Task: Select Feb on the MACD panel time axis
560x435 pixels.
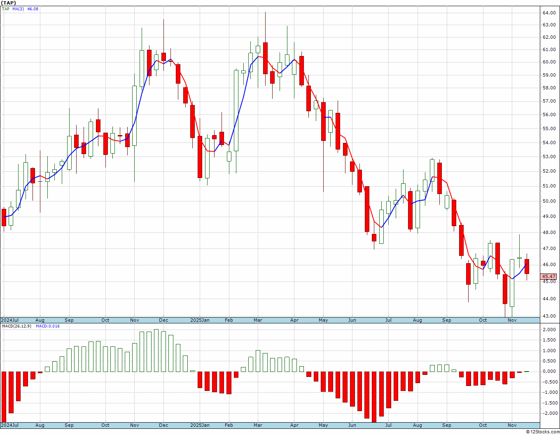Action: click(x=229, y=425)
